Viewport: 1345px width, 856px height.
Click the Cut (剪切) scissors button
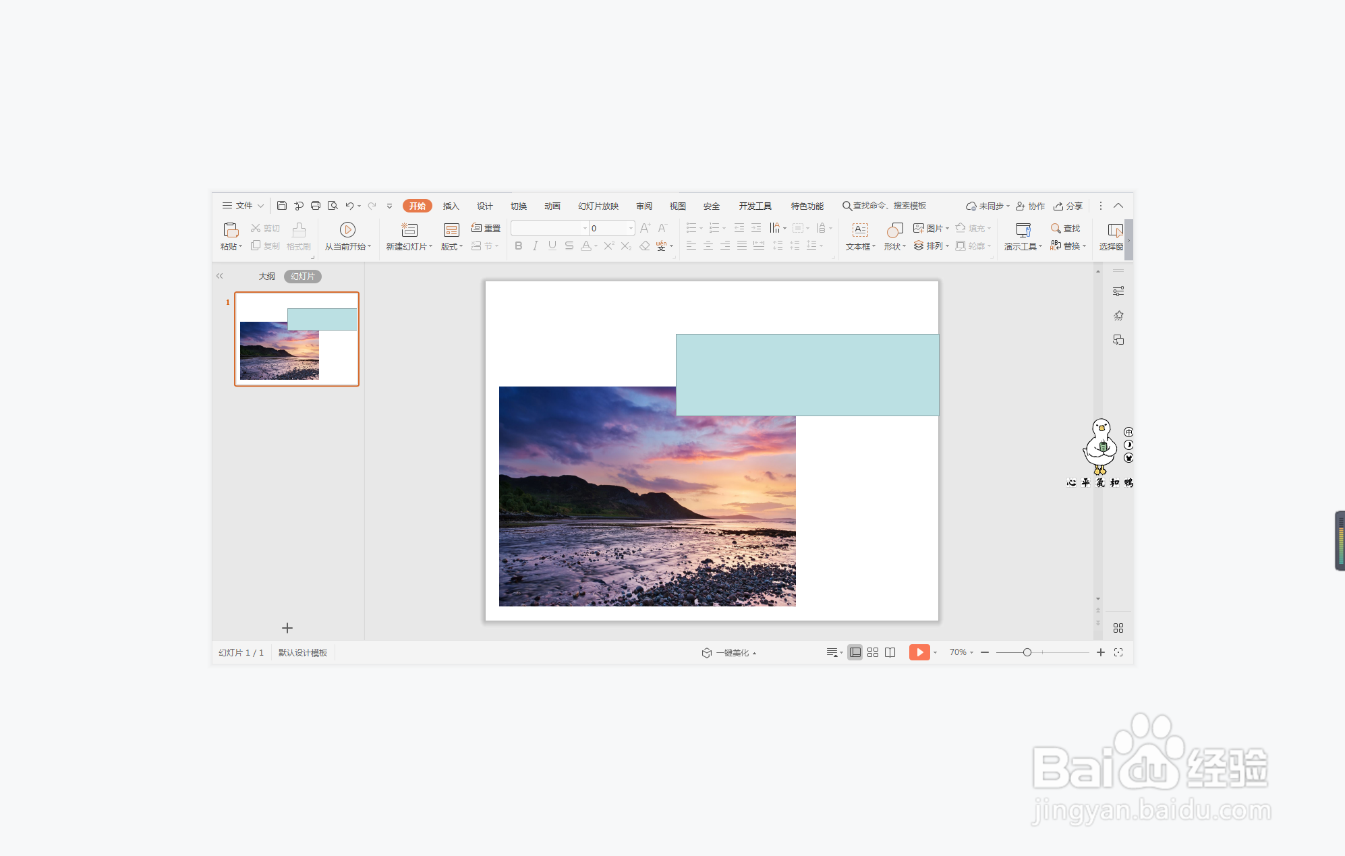point(265,229)
